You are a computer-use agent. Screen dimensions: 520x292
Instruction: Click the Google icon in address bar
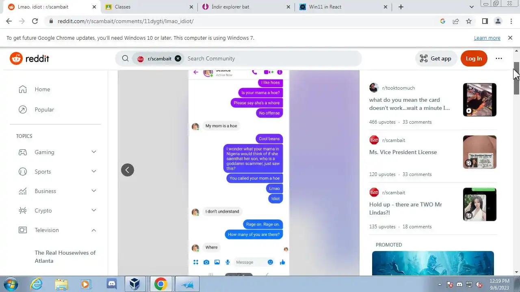pos(443,21)
